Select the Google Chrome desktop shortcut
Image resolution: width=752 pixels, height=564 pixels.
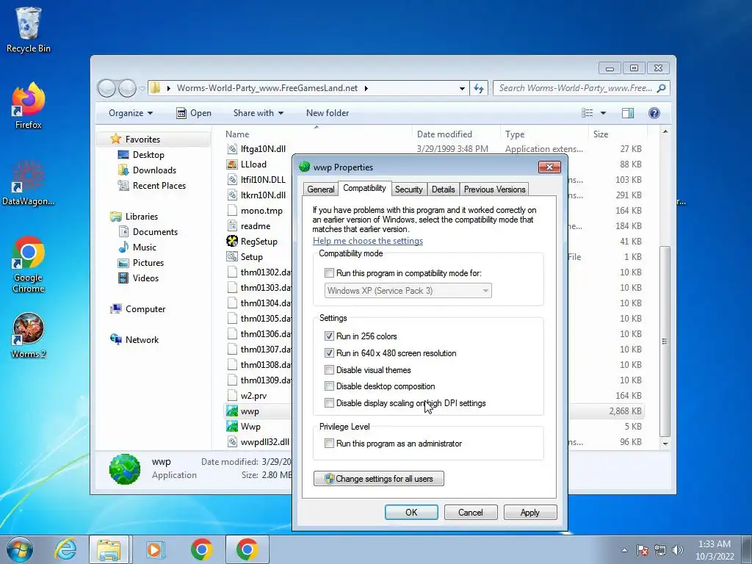click(x=28, y=264)
